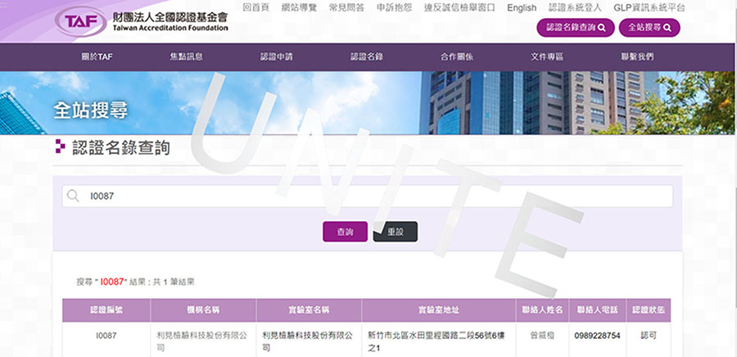Open 申訴抱怨 link

point(395,7)
